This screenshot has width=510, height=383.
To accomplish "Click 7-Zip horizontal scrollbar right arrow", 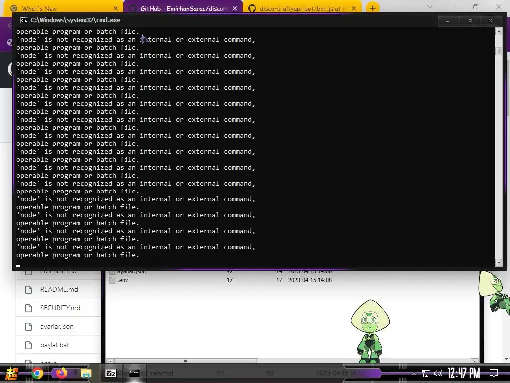I will click(x=475, y=361).
